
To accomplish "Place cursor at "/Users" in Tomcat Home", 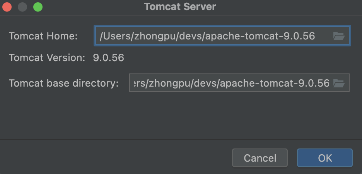I will pyautogui.click(x=113, y=36).
